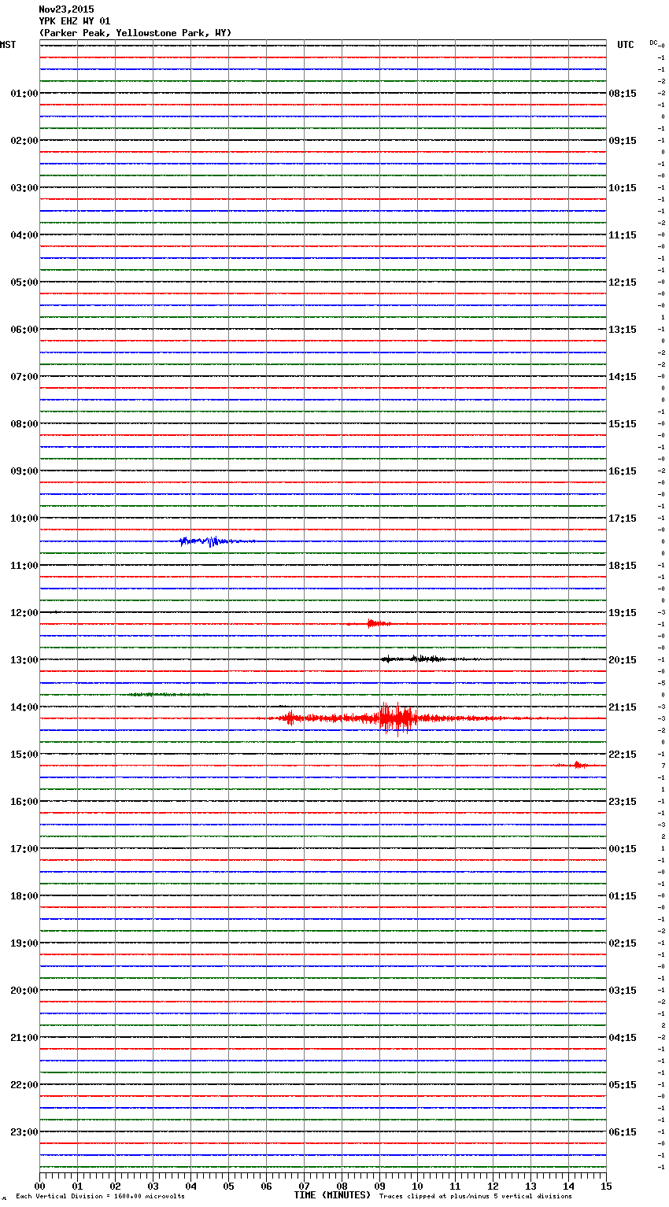Click the 02:00 MST time label
669x1207 pixels.
click(x=24, y=141)
